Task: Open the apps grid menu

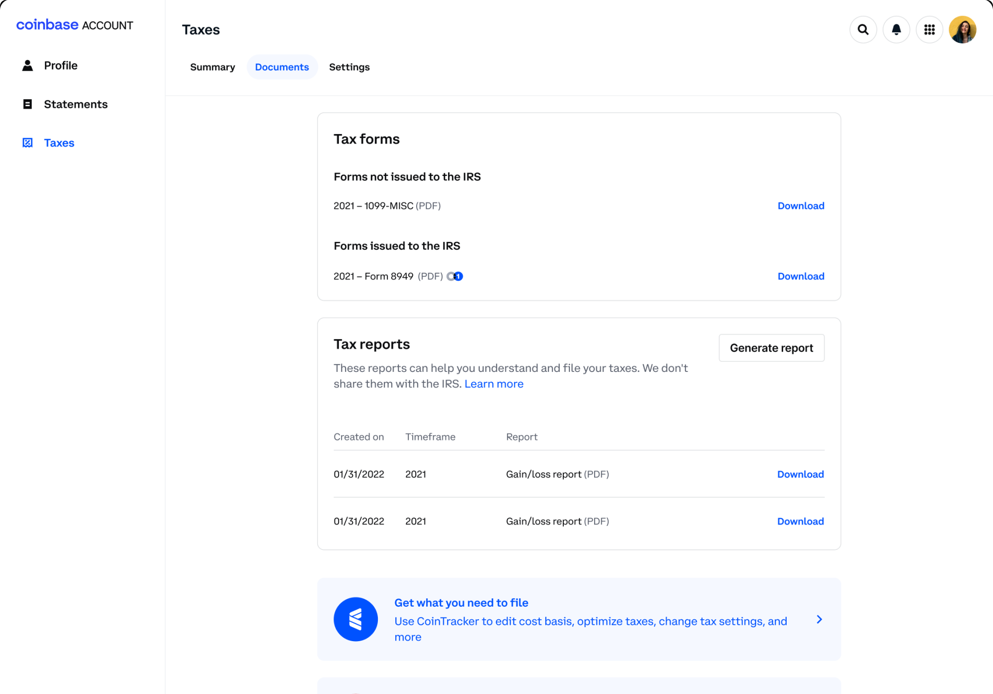Action: (929, 30)
